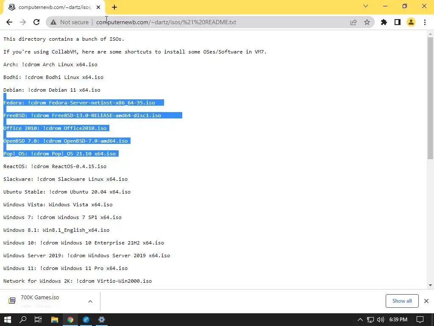Click the Windows 7 SP1 x64.iso line
434x326 pixels.
coord(62,218)
